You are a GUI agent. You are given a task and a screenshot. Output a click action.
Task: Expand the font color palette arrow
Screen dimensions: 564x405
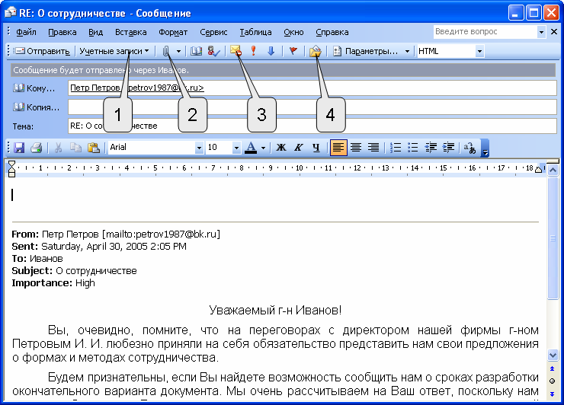pyautogui.click(x=263, y=148)
